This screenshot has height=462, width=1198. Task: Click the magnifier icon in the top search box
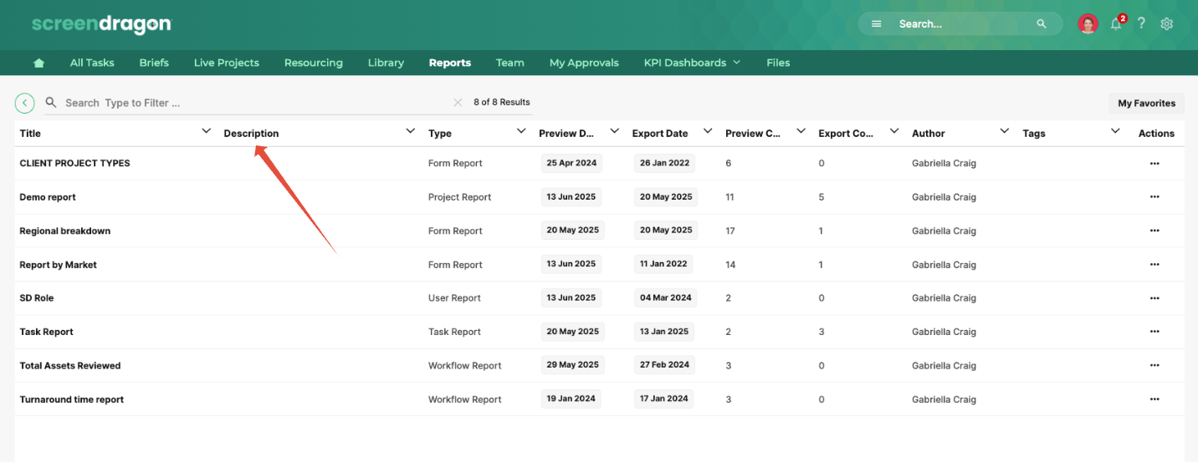point(1042,24)
